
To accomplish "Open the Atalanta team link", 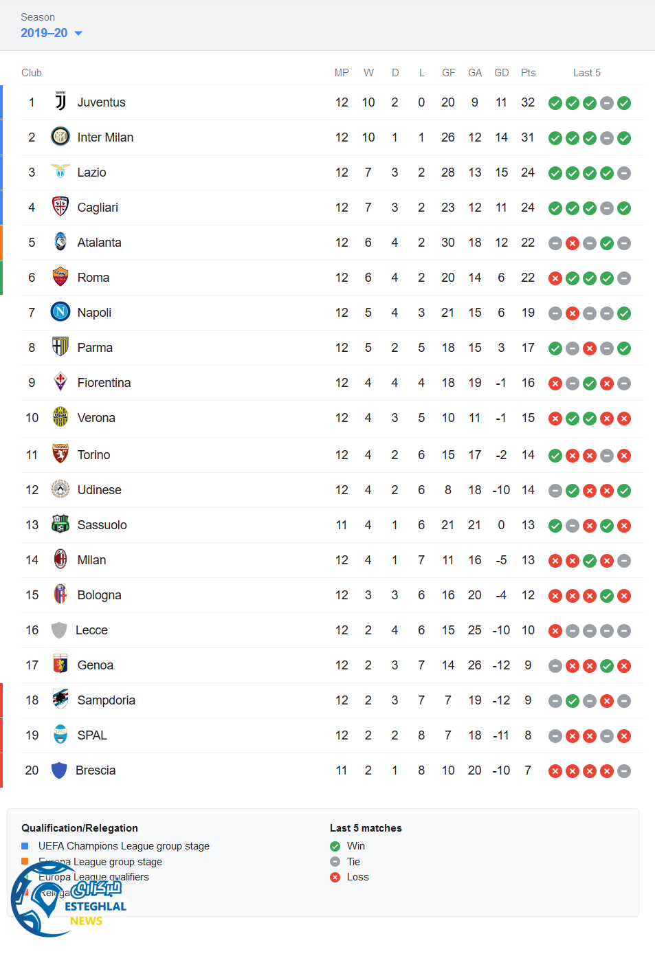I will coord(99,243).
